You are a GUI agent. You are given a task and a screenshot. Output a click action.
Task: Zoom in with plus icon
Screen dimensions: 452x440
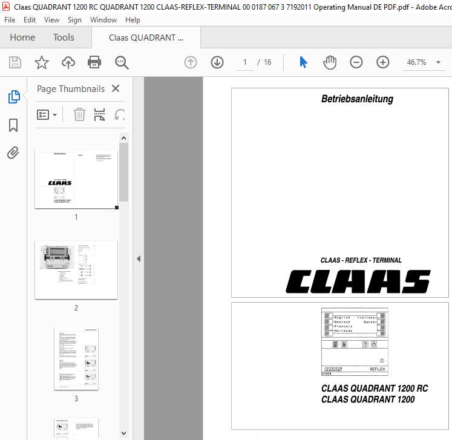[x=383, y=62]
